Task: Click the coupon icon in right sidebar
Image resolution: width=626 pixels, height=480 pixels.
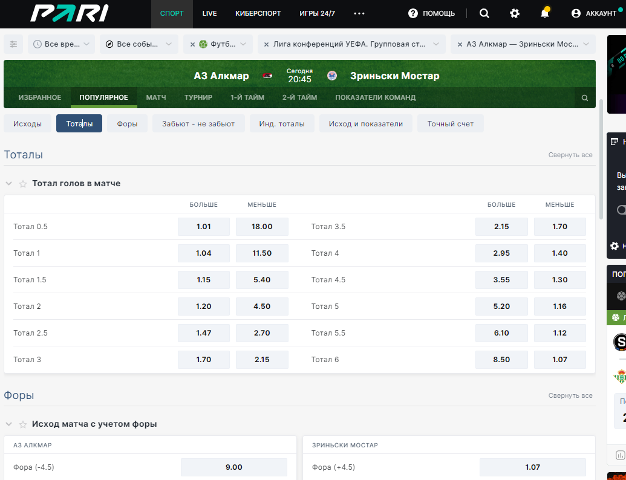Action: [615, 141]
